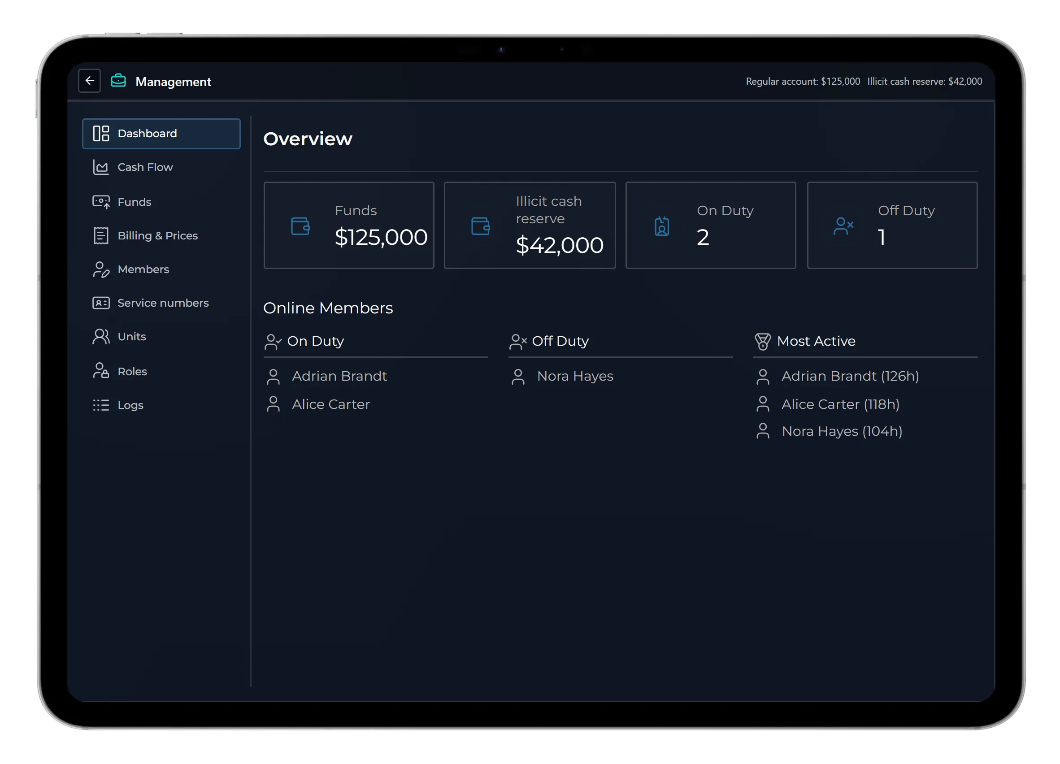Click the On Duty count 2
This screenshot has height=764, width=1060.
tap(703, 237)
